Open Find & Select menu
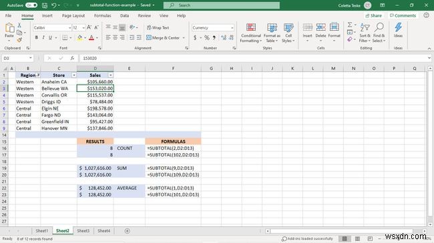Screen dimensions: 434x243 point(379,33)
